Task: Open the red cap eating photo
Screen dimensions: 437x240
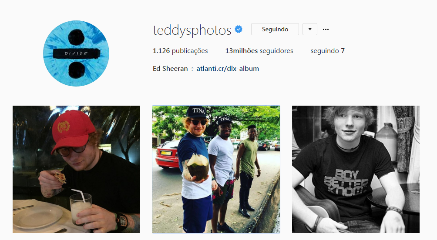Action: coord(76,169)
